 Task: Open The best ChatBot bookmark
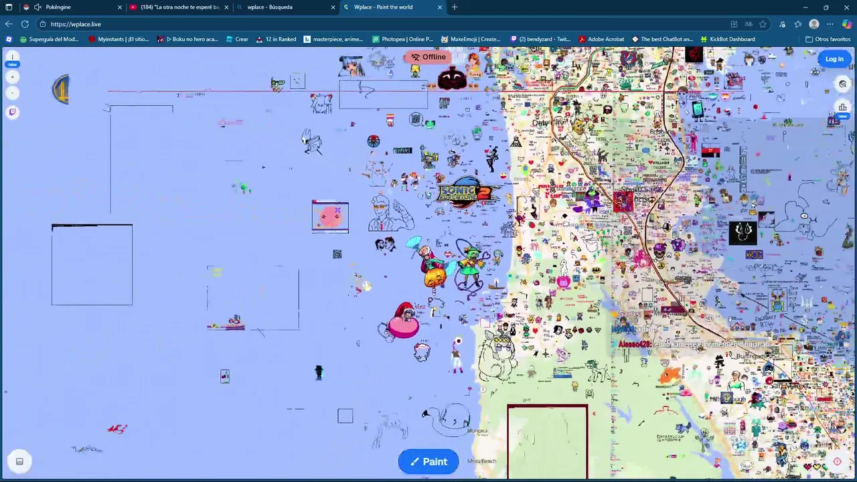(x=662, y=39)
